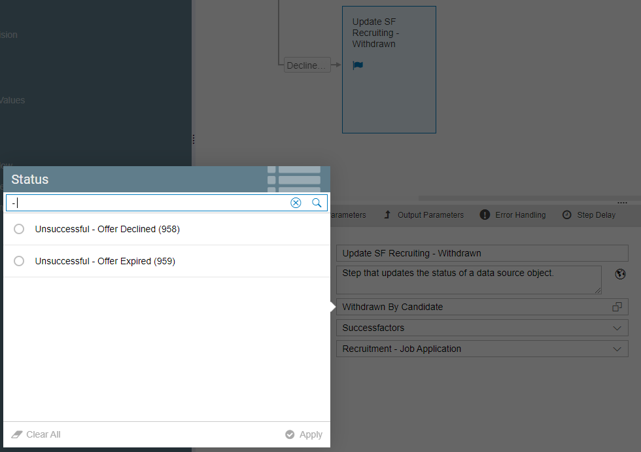
Task: Select the Decline decision step node
Action: coord(307,65)
